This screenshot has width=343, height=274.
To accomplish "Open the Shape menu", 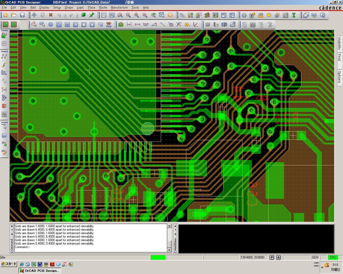I will click(69, 7).
